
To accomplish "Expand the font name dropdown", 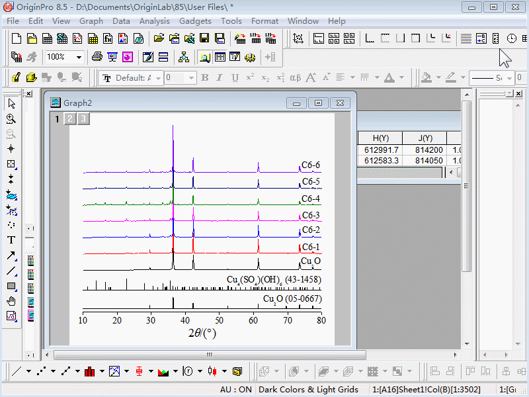I will tap(158, 78).
